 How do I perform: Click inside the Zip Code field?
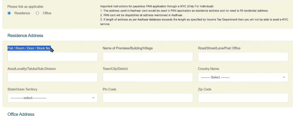pyautogui.click(x=243, y=98)
